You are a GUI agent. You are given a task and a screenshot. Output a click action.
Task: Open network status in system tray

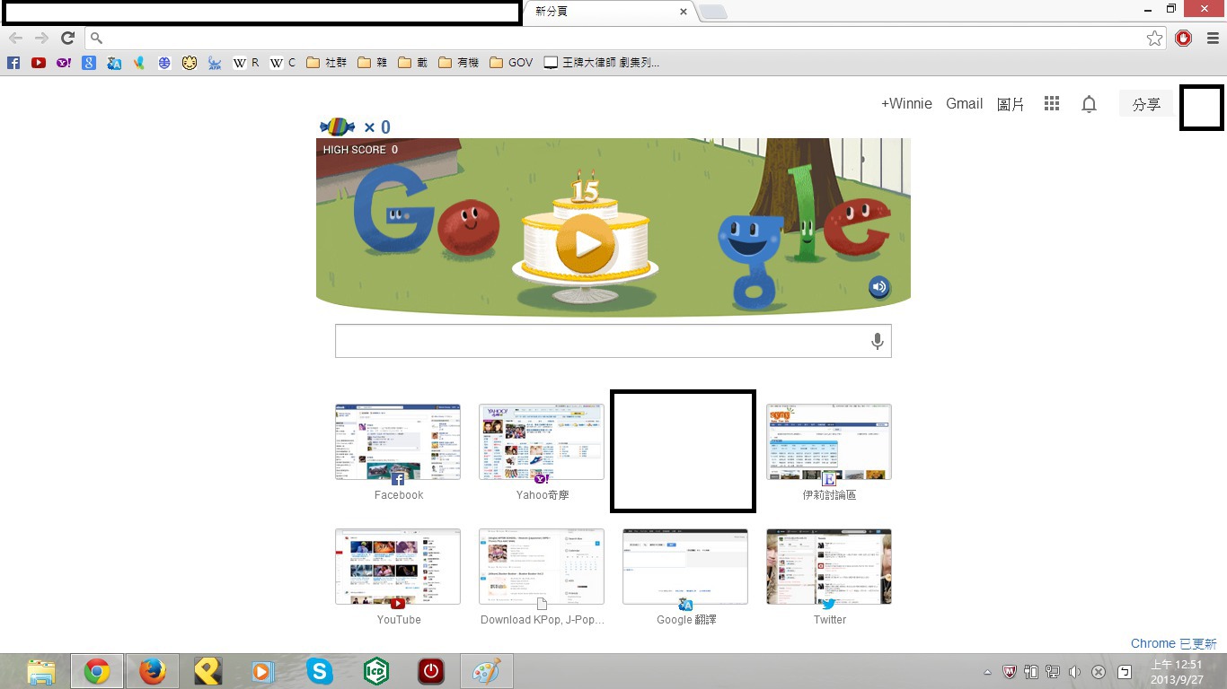1053,671
